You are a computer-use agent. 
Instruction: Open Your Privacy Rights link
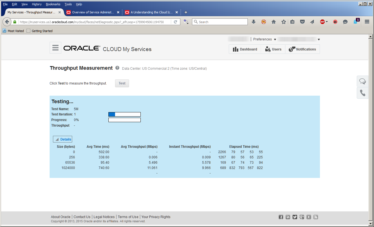(x=156, y=217)
